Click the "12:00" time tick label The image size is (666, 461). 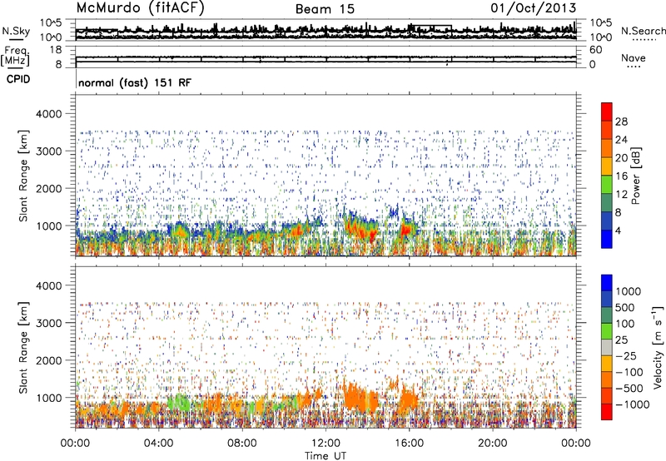(x=326, y=444)
